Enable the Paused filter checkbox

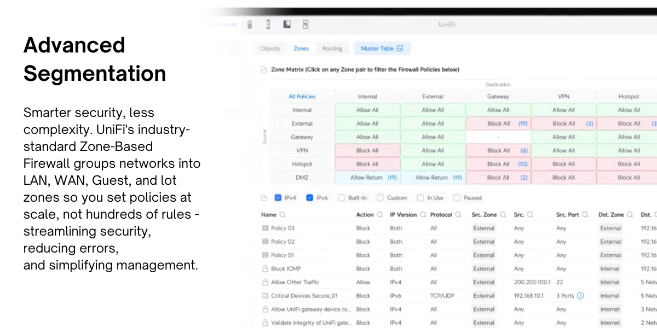[x=457, y=198]
